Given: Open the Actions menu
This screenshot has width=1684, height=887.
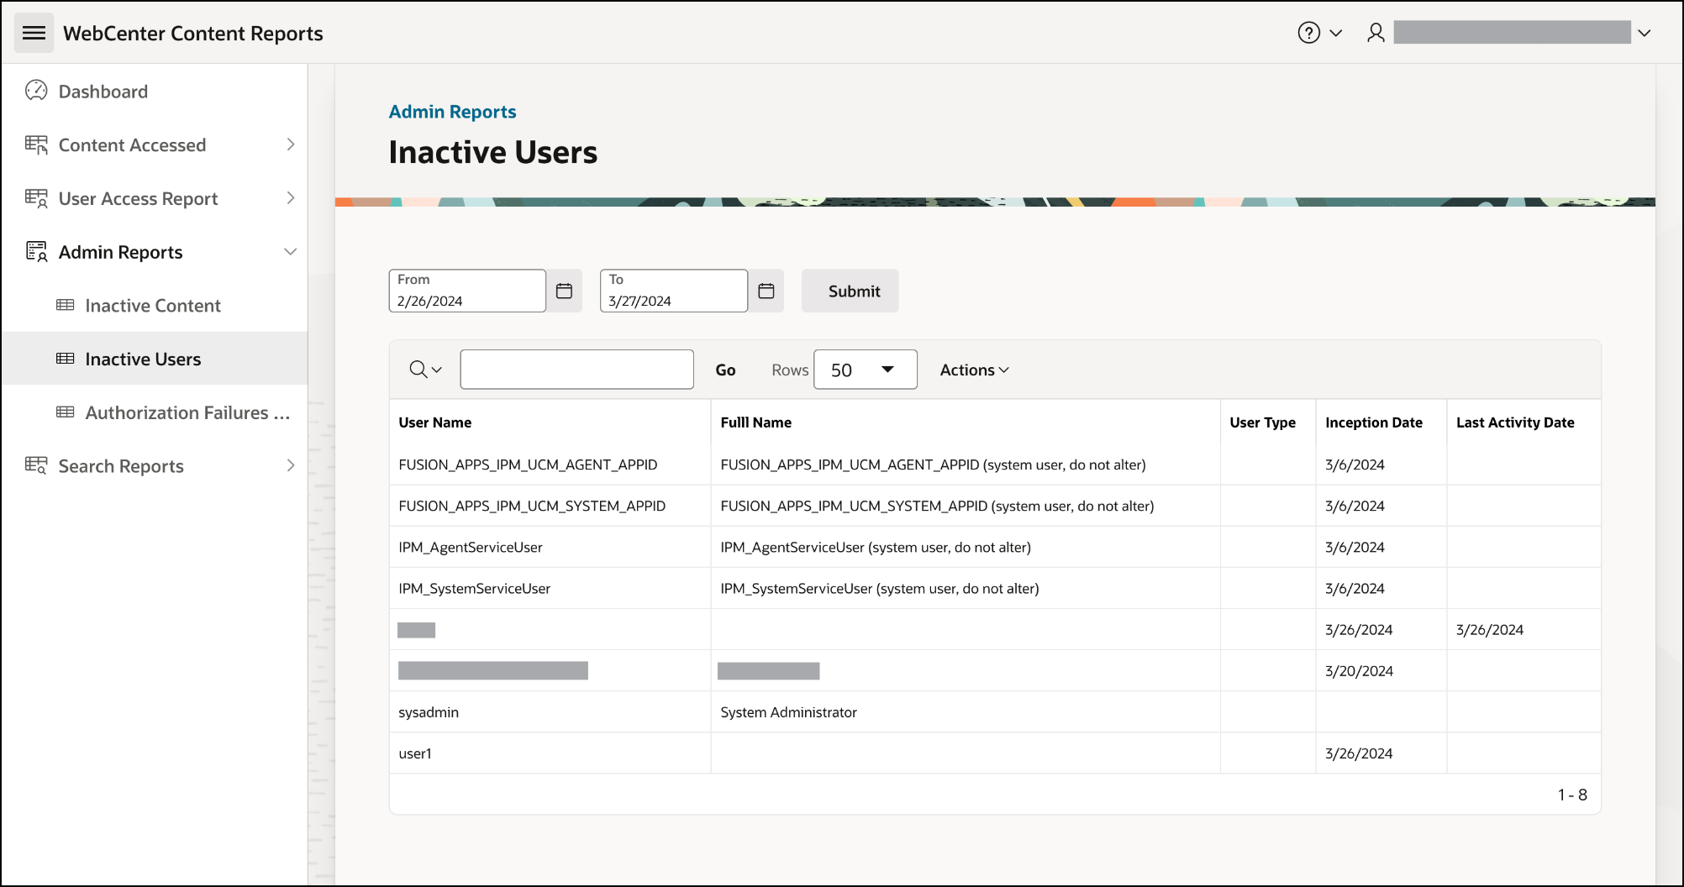Looking at the screenshot, I should coord(974,370).
